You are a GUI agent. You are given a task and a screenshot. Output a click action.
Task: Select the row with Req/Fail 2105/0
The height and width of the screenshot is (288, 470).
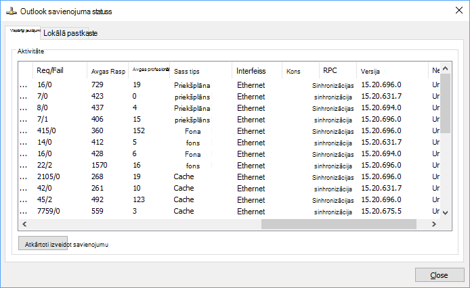[x=230, y=176]
